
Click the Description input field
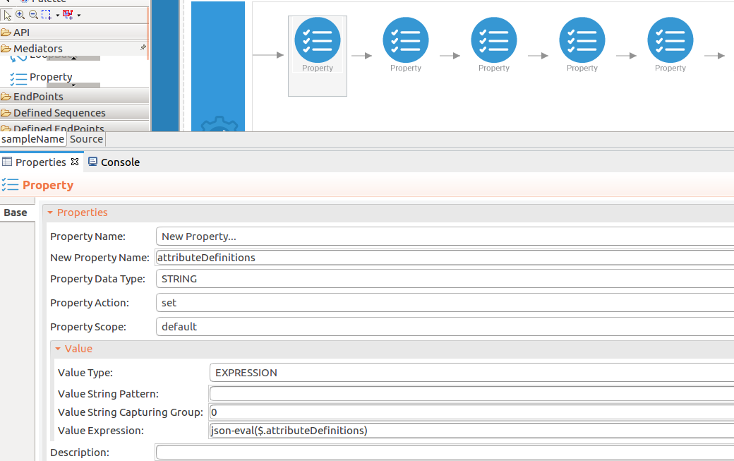pos(445,453)
